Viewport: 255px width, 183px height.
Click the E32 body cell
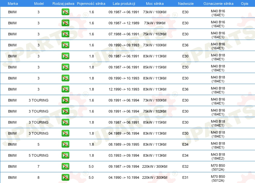click(x=185, y=166)
